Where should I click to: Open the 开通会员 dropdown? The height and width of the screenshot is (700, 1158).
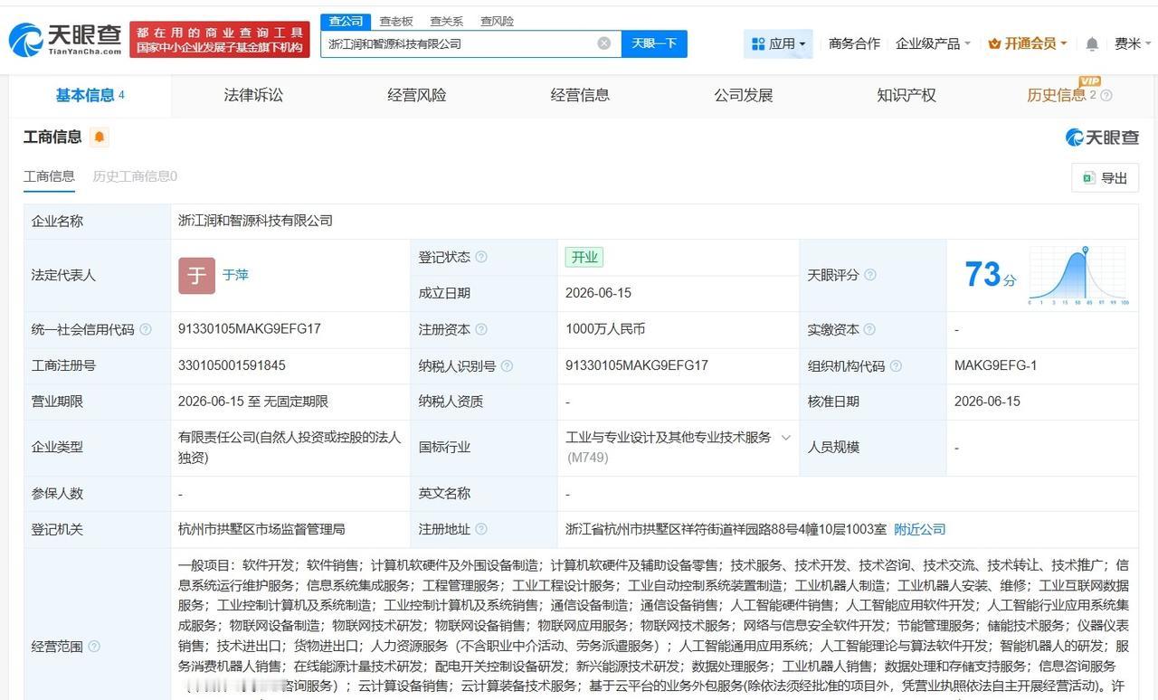click(x=1029, y=43)
